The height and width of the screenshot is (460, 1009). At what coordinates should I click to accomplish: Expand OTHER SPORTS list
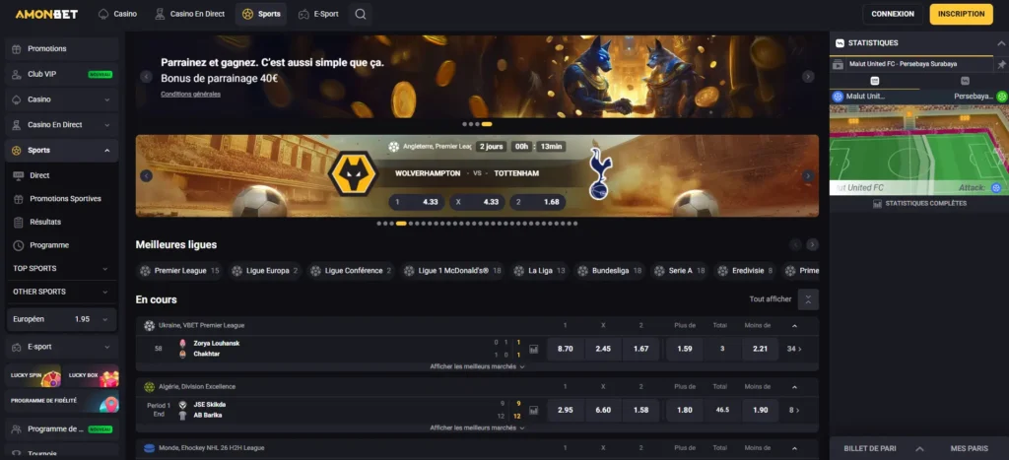(62, 292)
